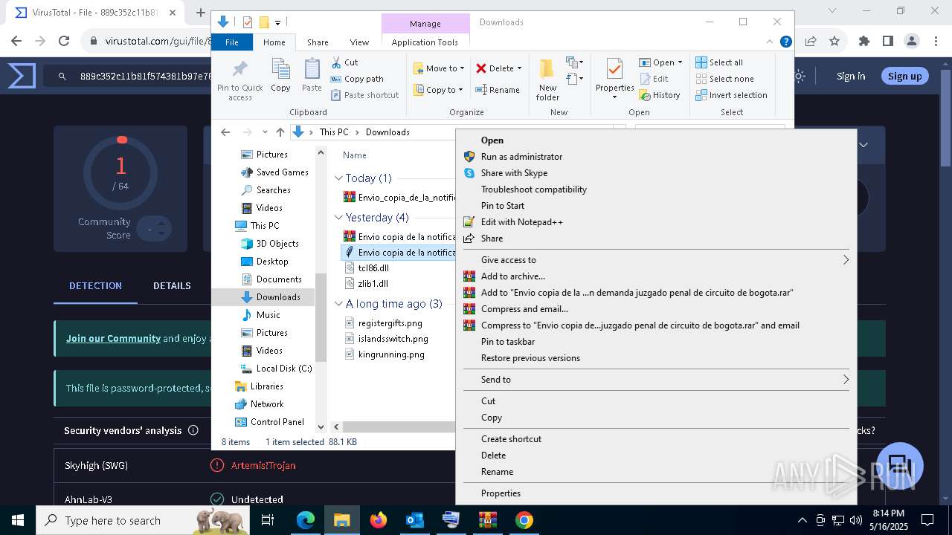Click the Explorer Help question icon
952x535 pixels.
tap(785, 42)
